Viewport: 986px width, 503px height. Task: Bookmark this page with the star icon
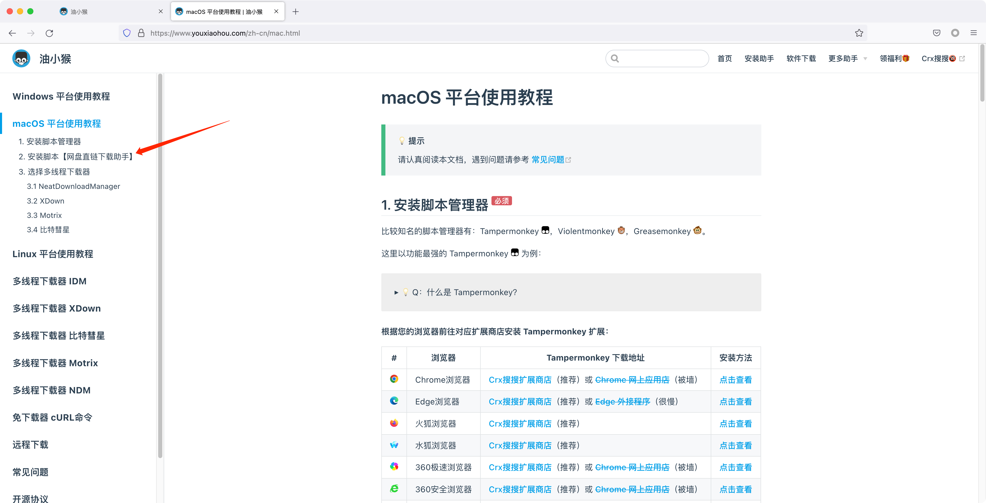859,33
